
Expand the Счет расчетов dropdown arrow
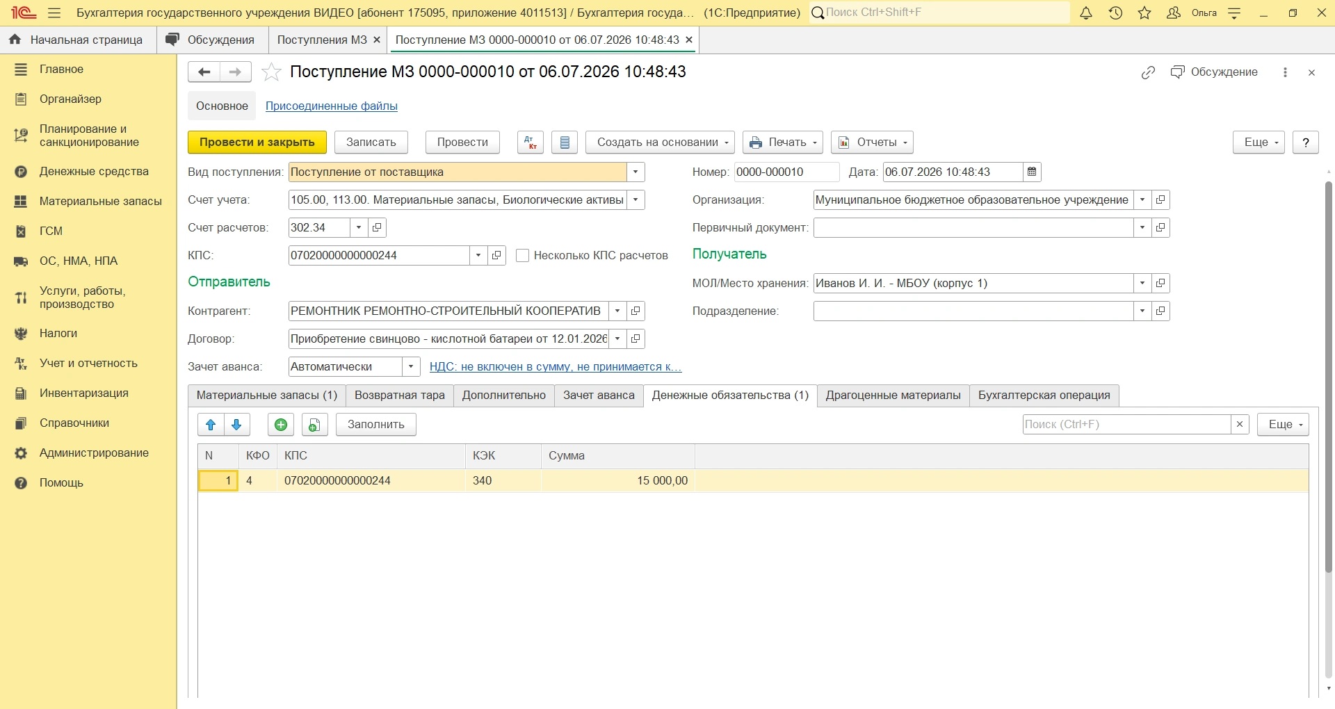[359, 227]
